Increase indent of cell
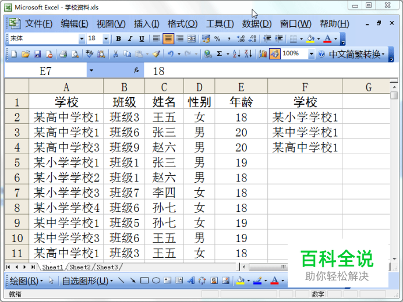The height and width of the screenshot is (302, 403). (279, 39)
